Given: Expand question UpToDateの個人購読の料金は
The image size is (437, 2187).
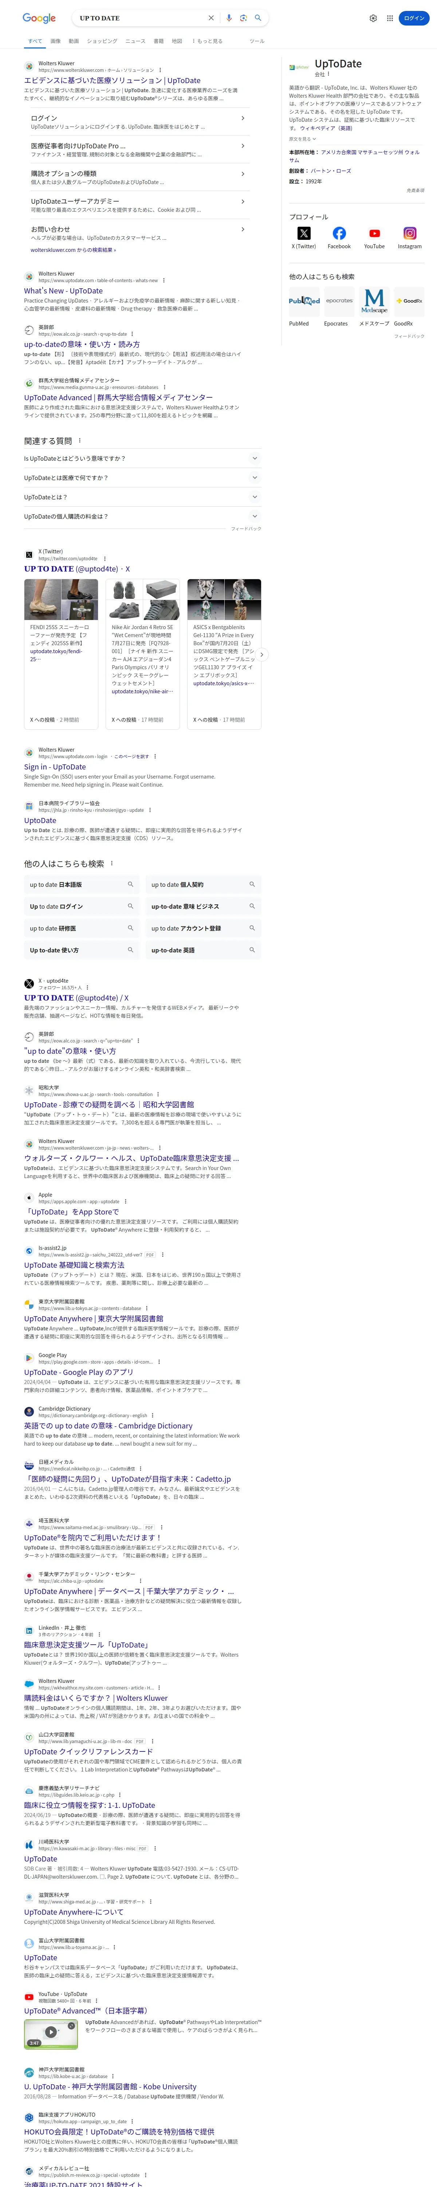Looking at the screenshot, I should click(142, 516).
